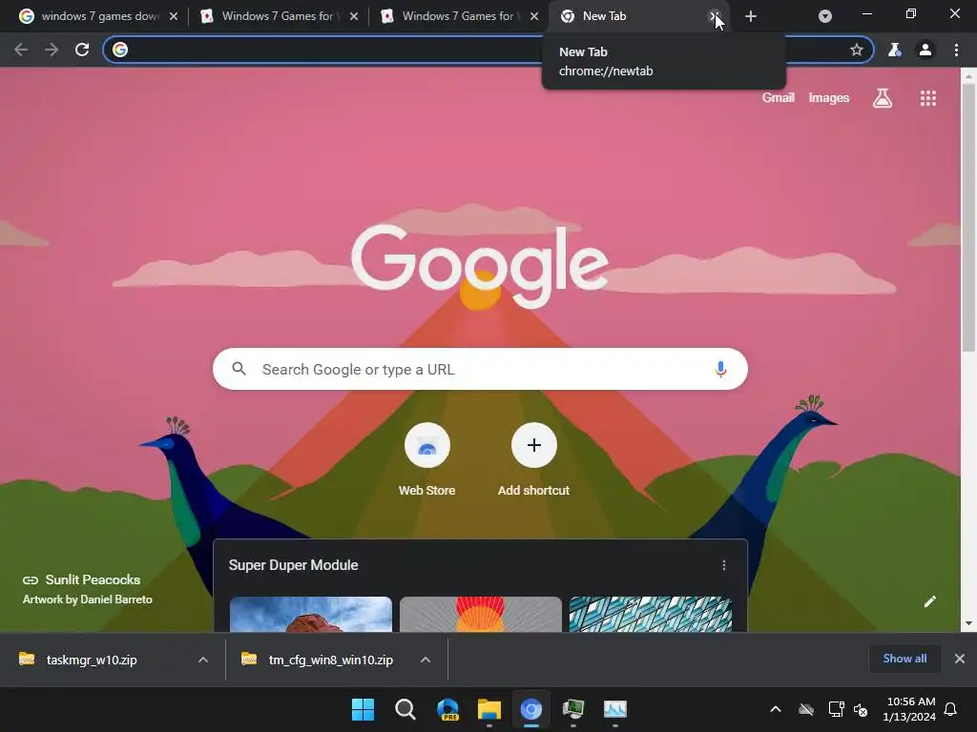This screenshot has height=732, width=977.
Task: Click Search Google or type a URL box
Action: click(x=480, y=369)
